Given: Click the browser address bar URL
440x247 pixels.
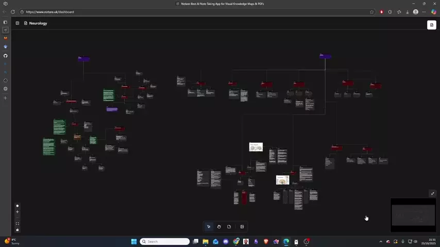Looking at the screenshot, I should [50, 12].
